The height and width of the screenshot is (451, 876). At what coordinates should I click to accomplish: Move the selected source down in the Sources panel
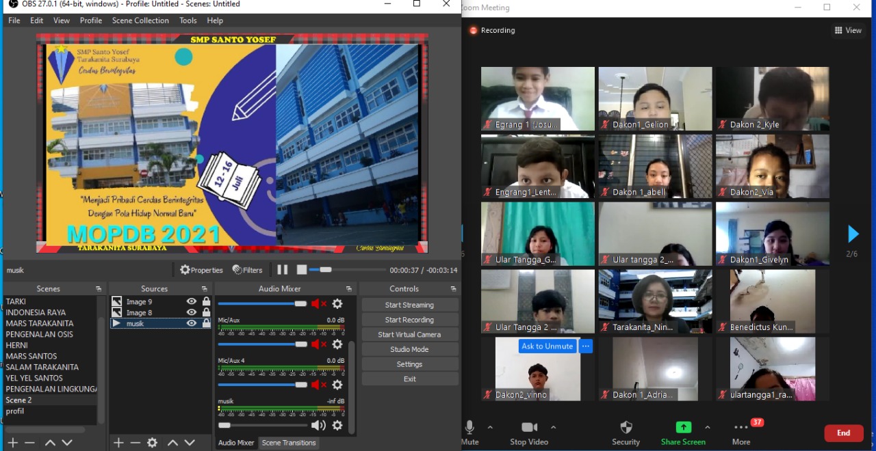pos(190,443)
